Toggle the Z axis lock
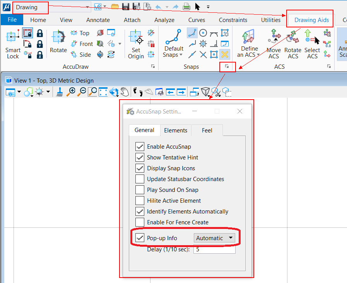The height and width of the screenshot is (283, 347). pos(40,54)
